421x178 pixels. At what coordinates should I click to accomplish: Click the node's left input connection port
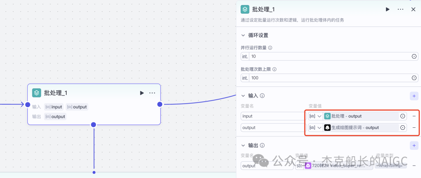click(x=28, y=104)
